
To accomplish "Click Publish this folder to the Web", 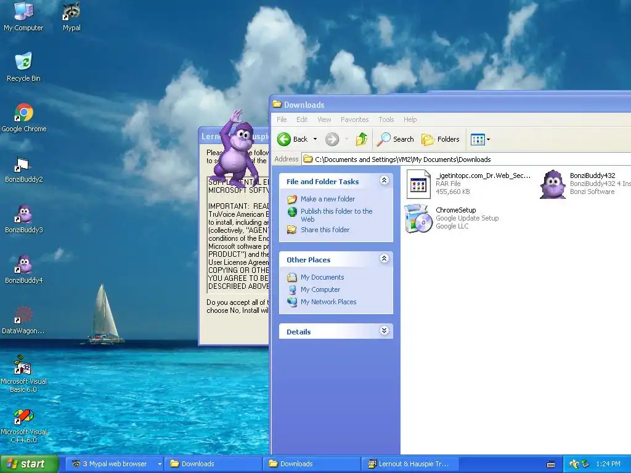I will (336, 215).
